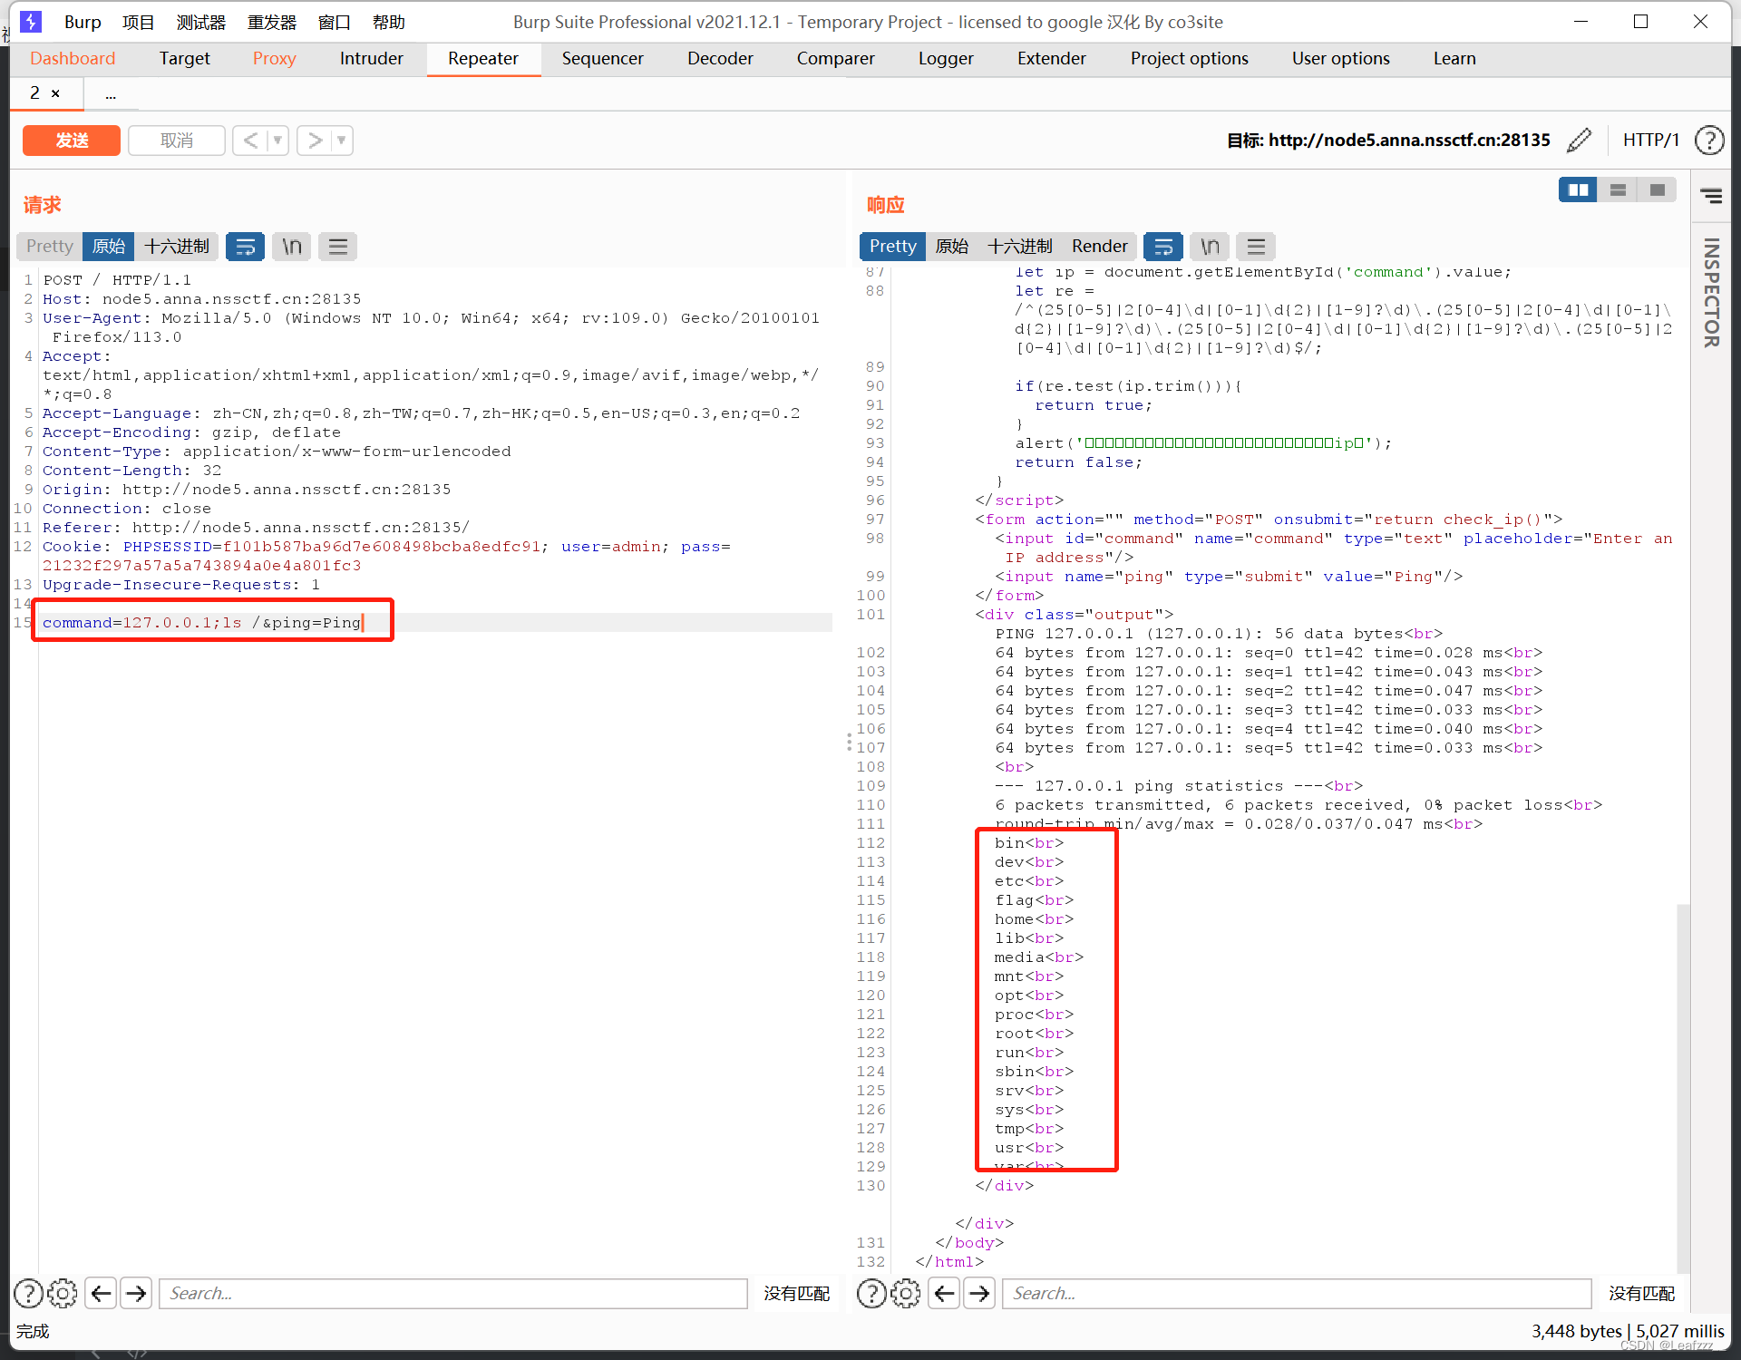Open the 重发器 menu
This screenshot has height=1360, width=1741.
pyautogui.click(x=272, y=22)
